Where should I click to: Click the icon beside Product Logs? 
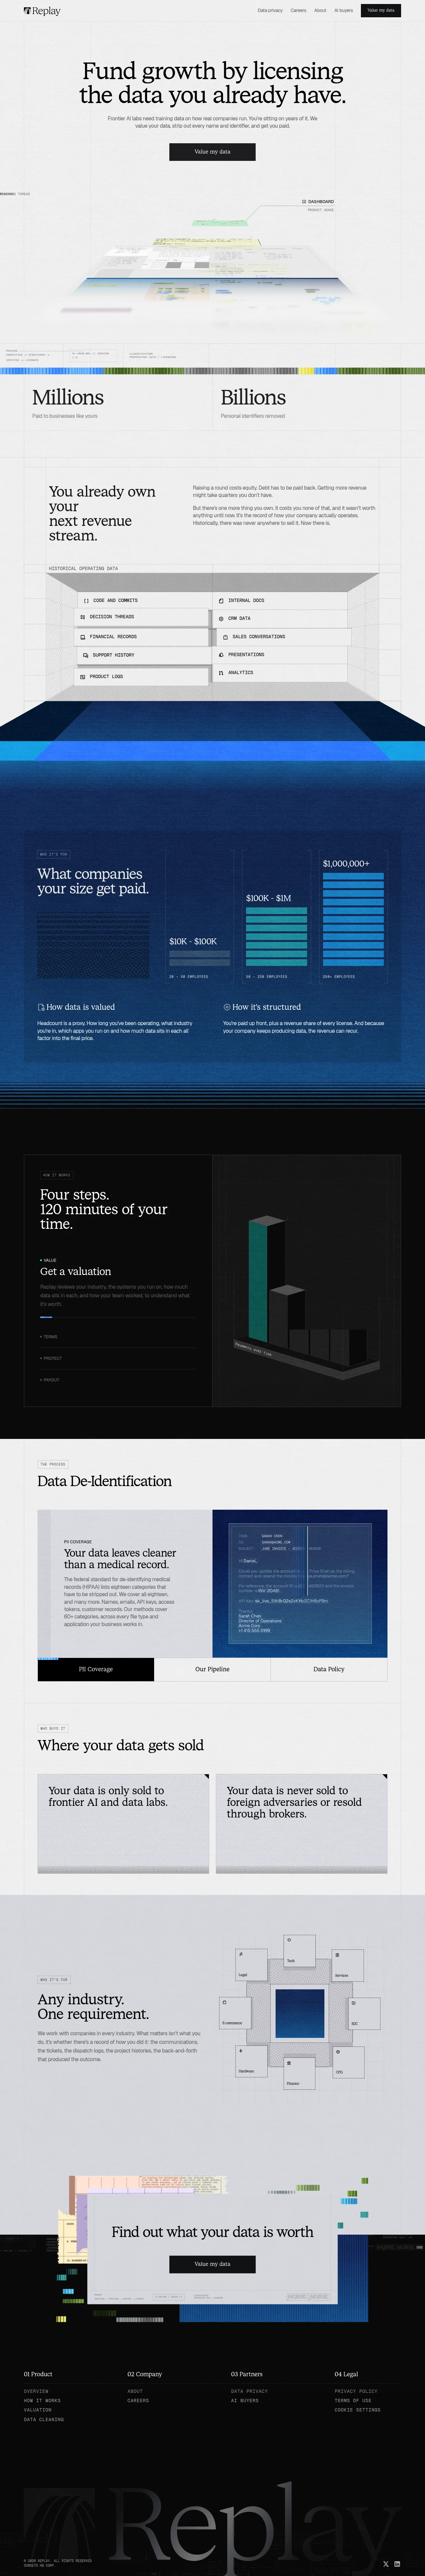[x=83, y=677]
